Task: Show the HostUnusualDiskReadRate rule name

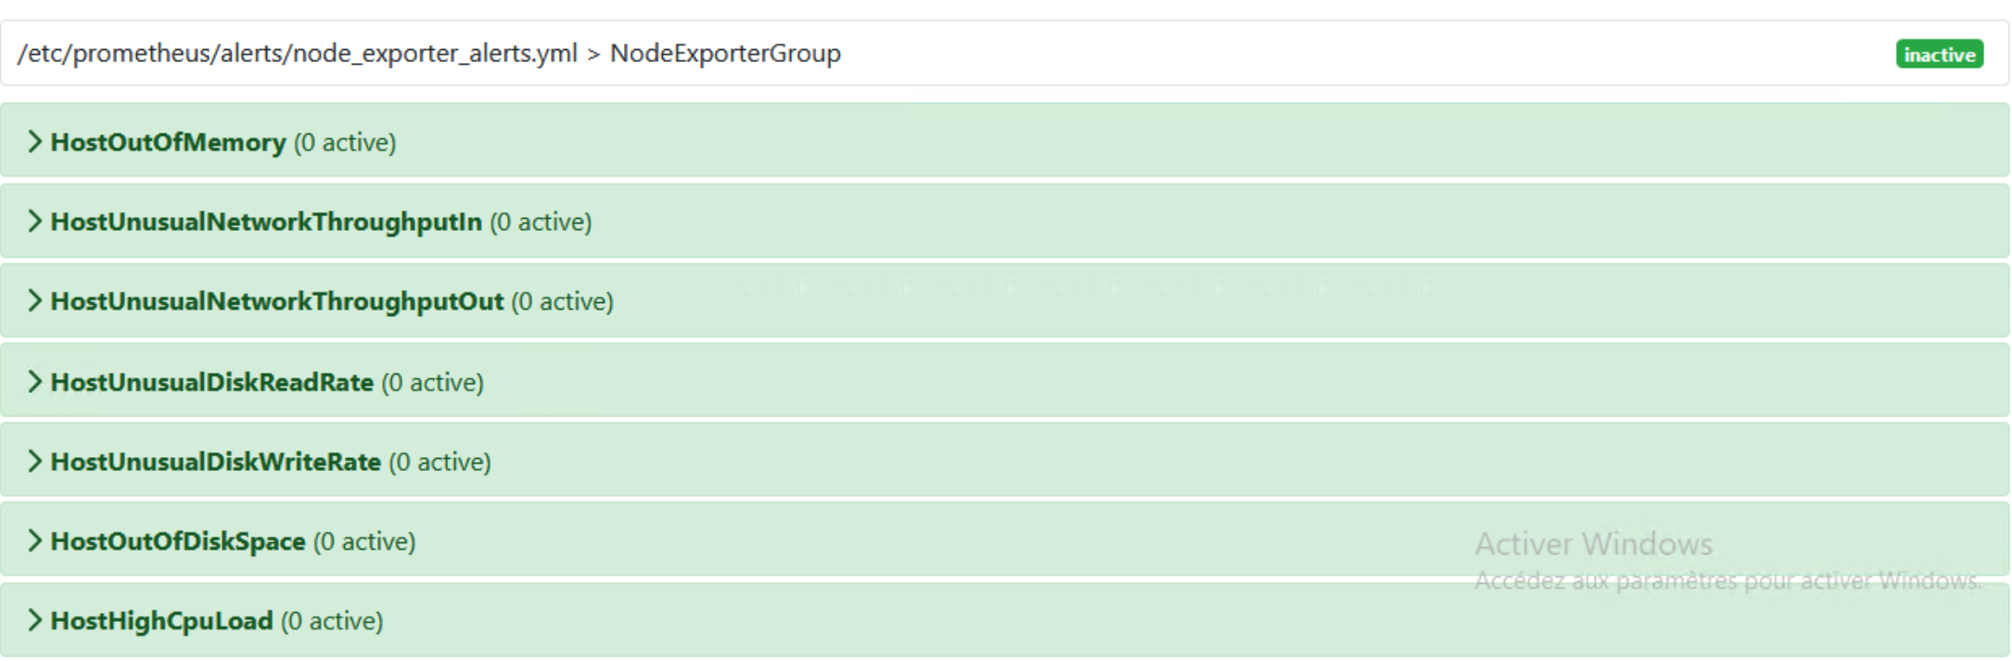Action: (x=211, y=383)
